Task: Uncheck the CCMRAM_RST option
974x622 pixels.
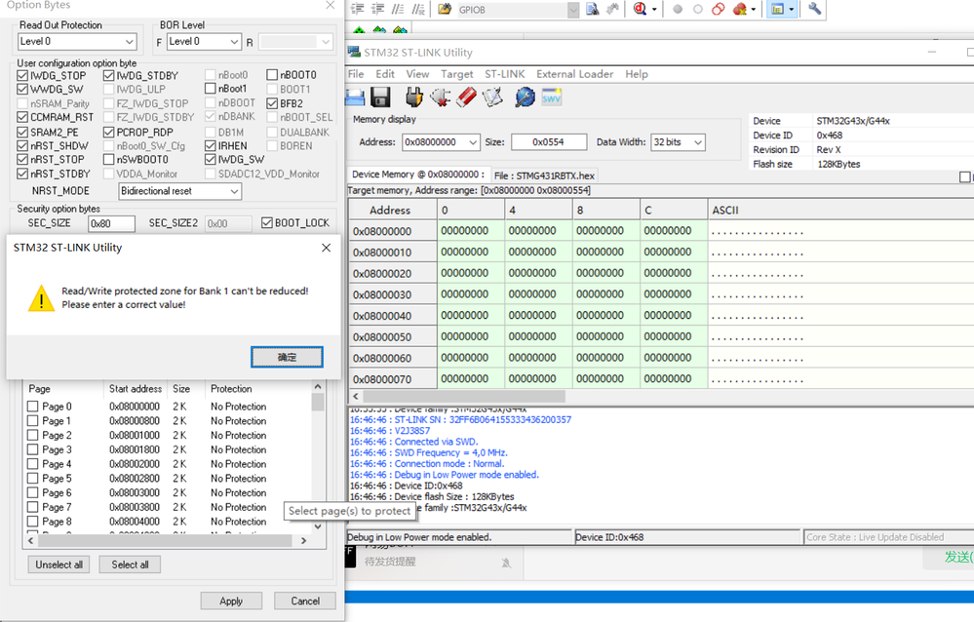Action: pyautogui.click(x=22, y=117)
